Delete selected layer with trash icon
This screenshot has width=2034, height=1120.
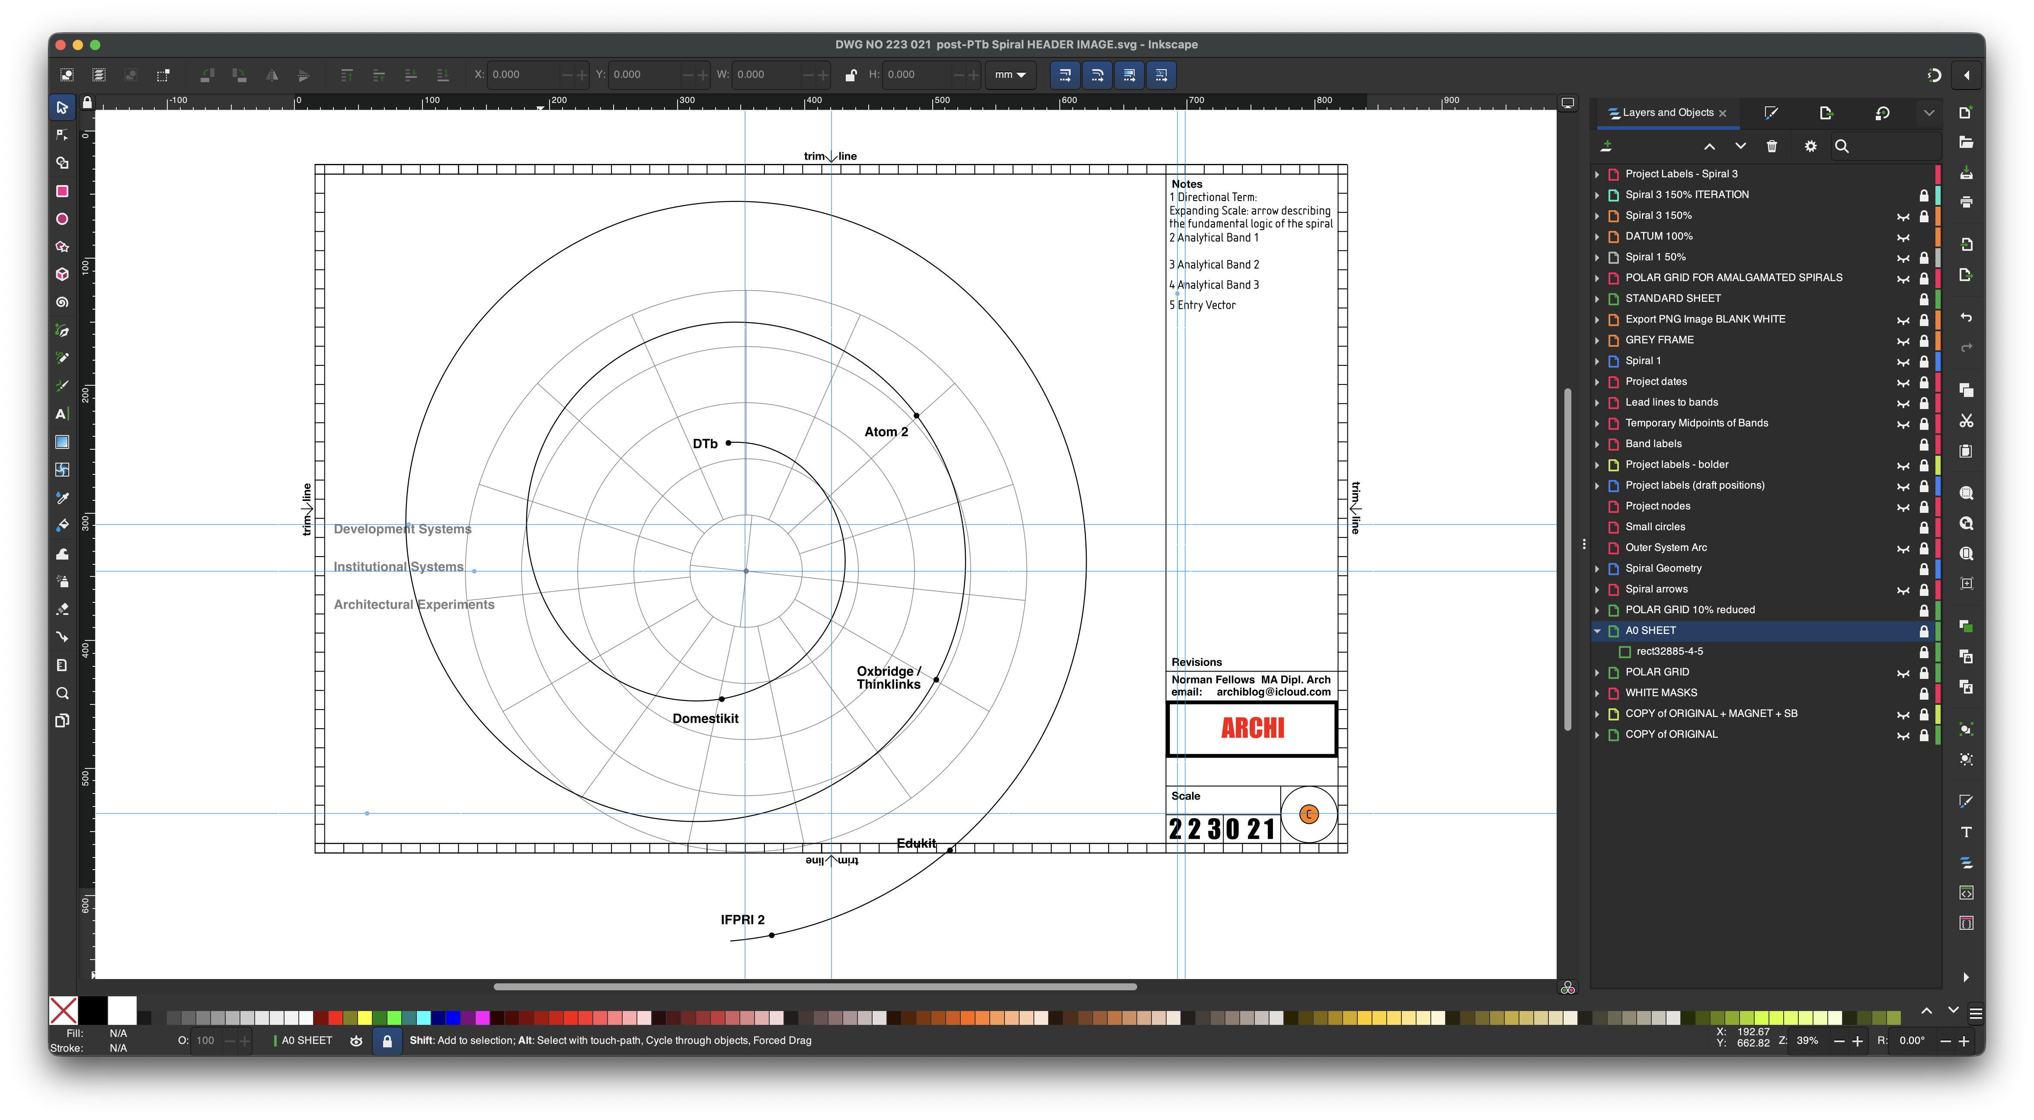[x=1772, y=146]
